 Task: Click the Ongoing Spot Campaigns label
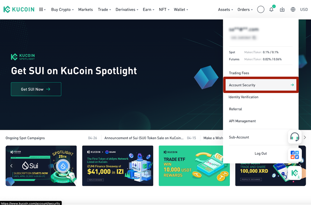(x=25, y=138)
